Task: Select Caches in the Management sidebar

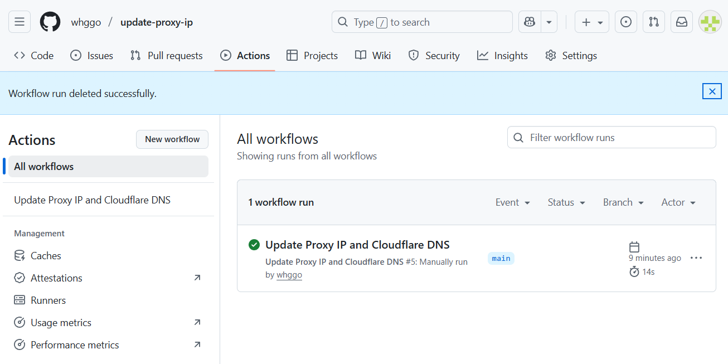Action: [x=46, y=256]
